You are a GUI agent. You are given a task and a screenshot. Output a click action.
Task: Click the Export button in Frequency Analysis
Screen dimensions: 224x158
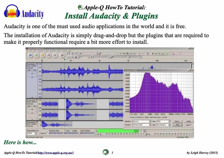177,121
